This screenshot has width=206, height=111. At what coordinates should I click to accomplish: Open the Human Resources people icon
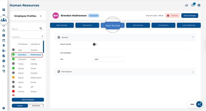4,20
